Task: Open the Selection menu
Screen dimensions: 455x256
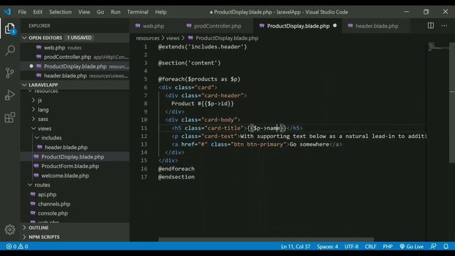Action: (60, 12)
